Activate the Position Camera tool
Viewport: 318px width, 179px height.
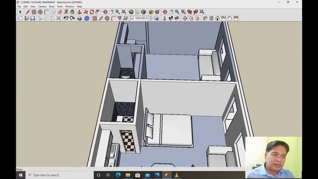point(164,18)
